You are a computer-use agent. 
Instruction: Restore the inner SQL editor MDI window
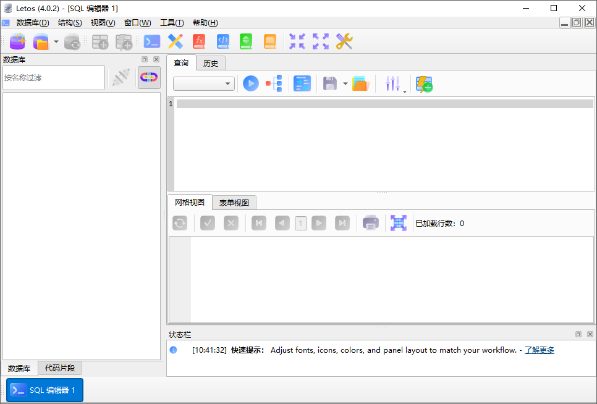(x=577, y=23)
